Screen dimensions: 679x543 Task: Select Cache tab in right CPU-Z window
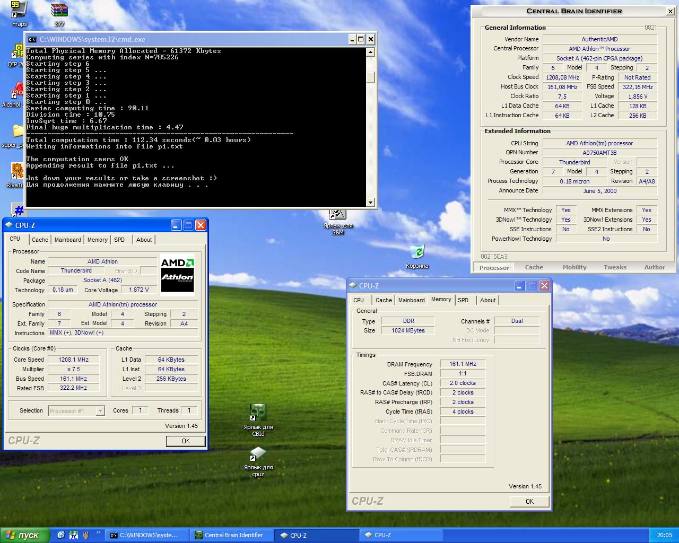pyautogui.click(x=384, y=300)
